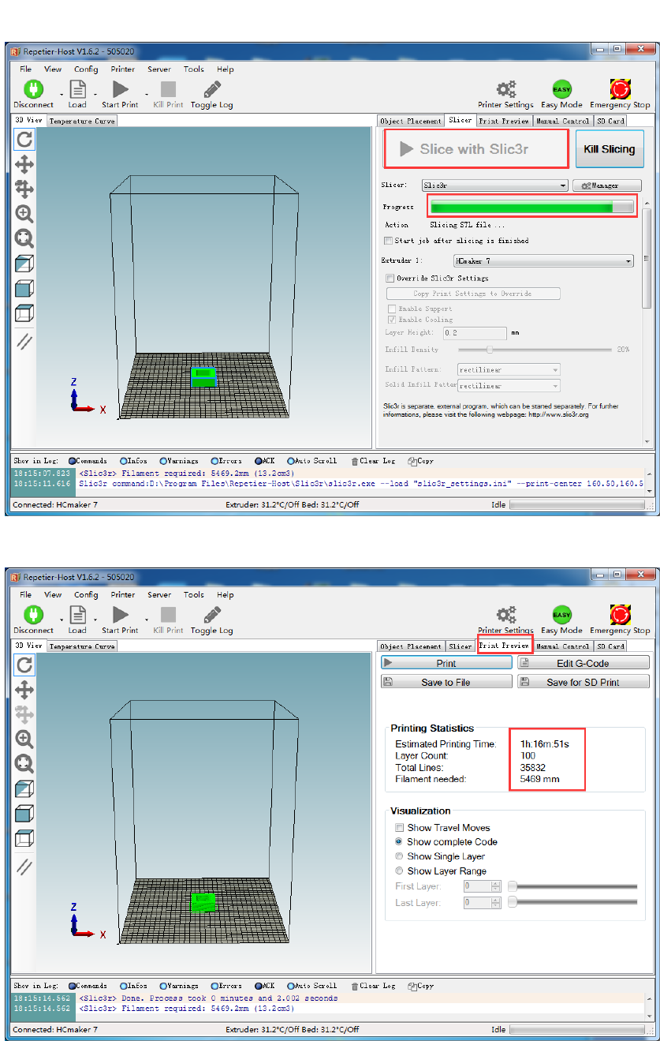Open the Solid Infill Pattern dropdown
Viewport: 660px width, 1041px height.
(x=509, y=386)
